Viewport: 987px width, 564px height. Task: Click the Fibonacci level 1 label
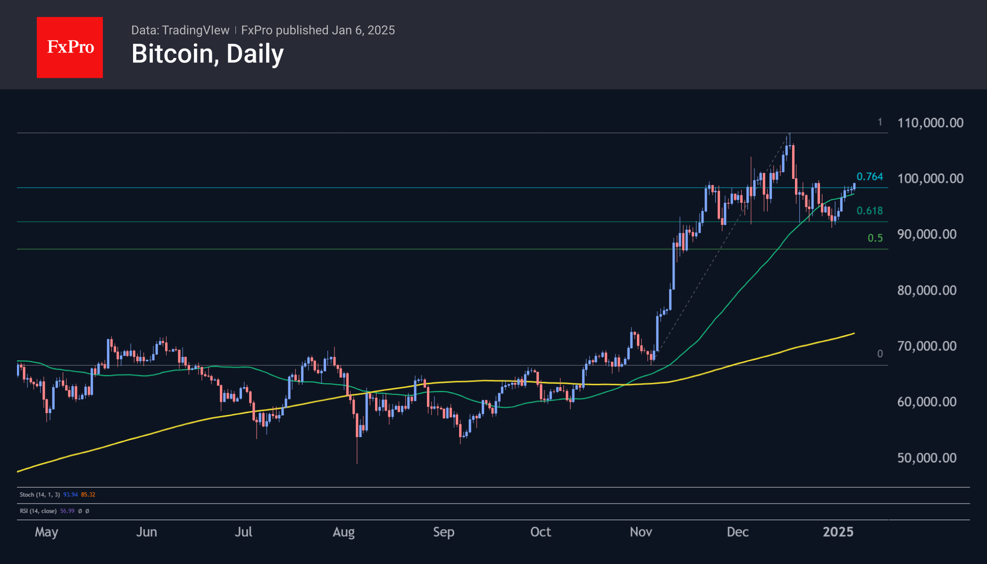point(879,123)
